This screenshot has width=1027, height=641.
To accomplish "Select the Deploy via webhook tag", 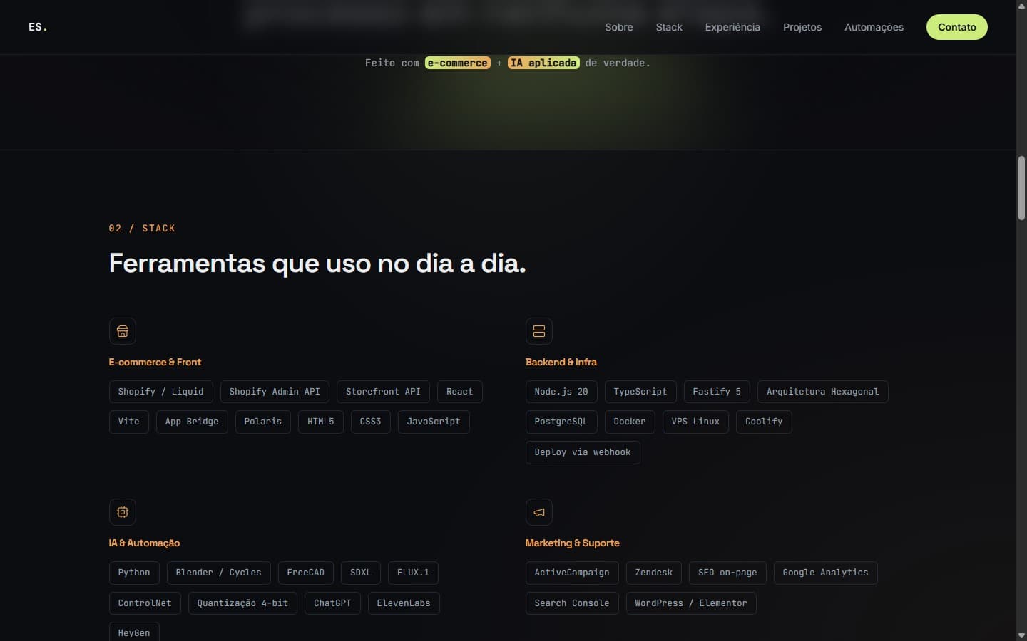I will [x=583, y=452].
